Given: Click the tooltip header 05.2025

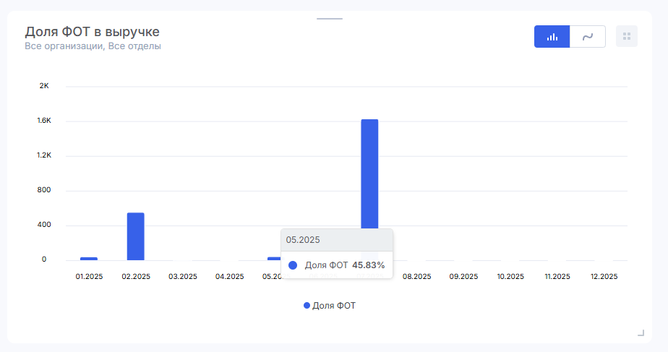Looking at the screenshot, I should (303, 240).
